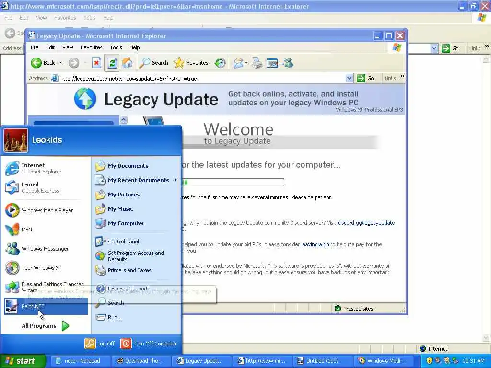Viewport: 491px width, 368px height.
Task: Open Search pane from toolbar
Action: [154, 63]
